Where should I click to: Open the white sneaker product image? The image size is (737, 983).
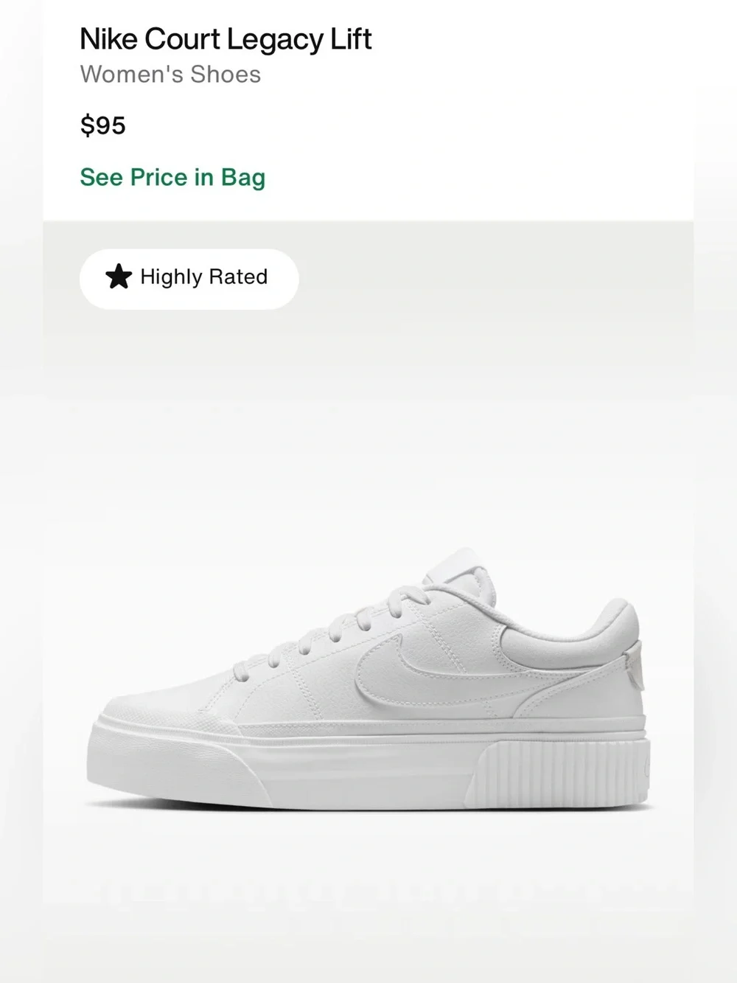[368, 678]
